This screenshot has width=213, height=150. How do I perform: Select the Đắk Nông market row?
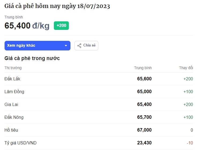click(99, 117)
